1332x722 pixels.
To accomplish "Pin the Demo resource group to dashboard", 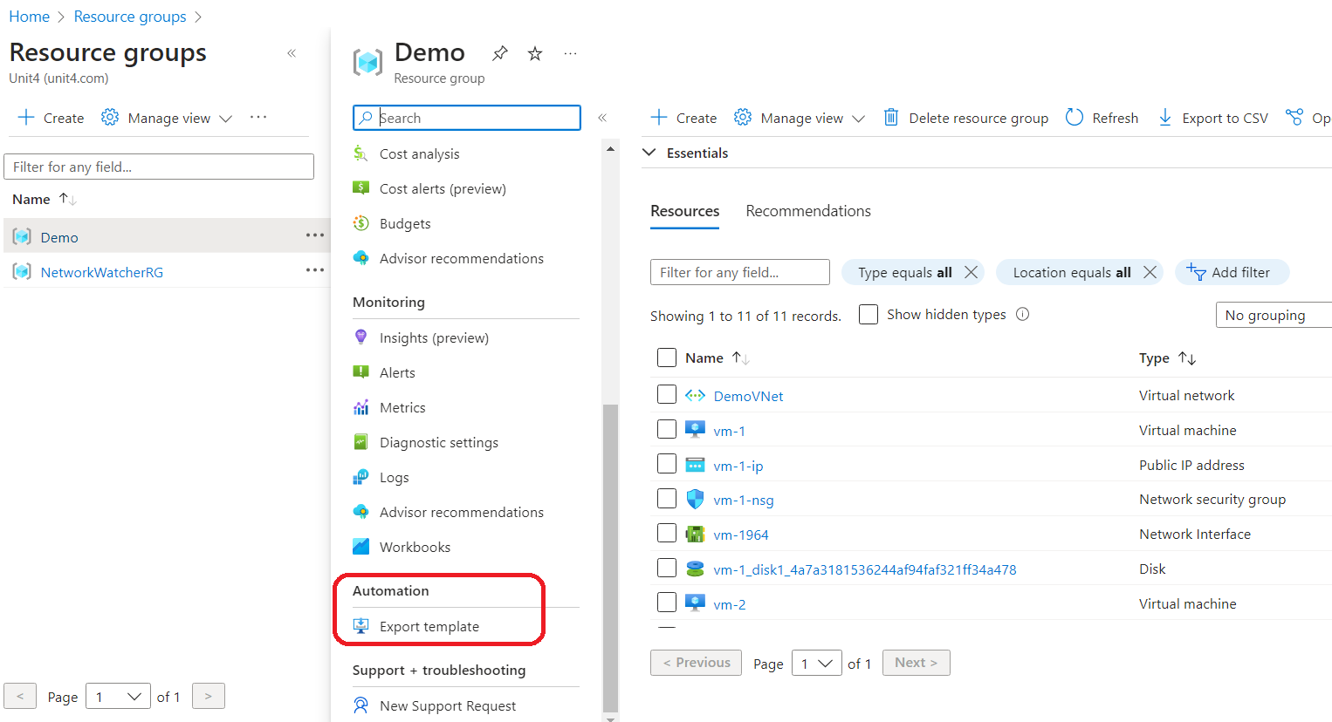I will click(x=500, y=53).
